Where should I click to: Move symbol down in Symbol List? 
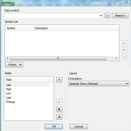click(x=125, y=50)
